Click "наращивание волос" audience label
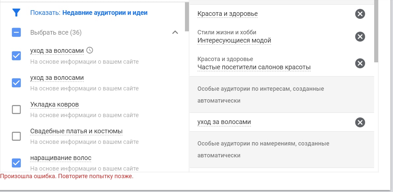The width and height of the screenshot is (393, 192). click(x=61, y=158)
